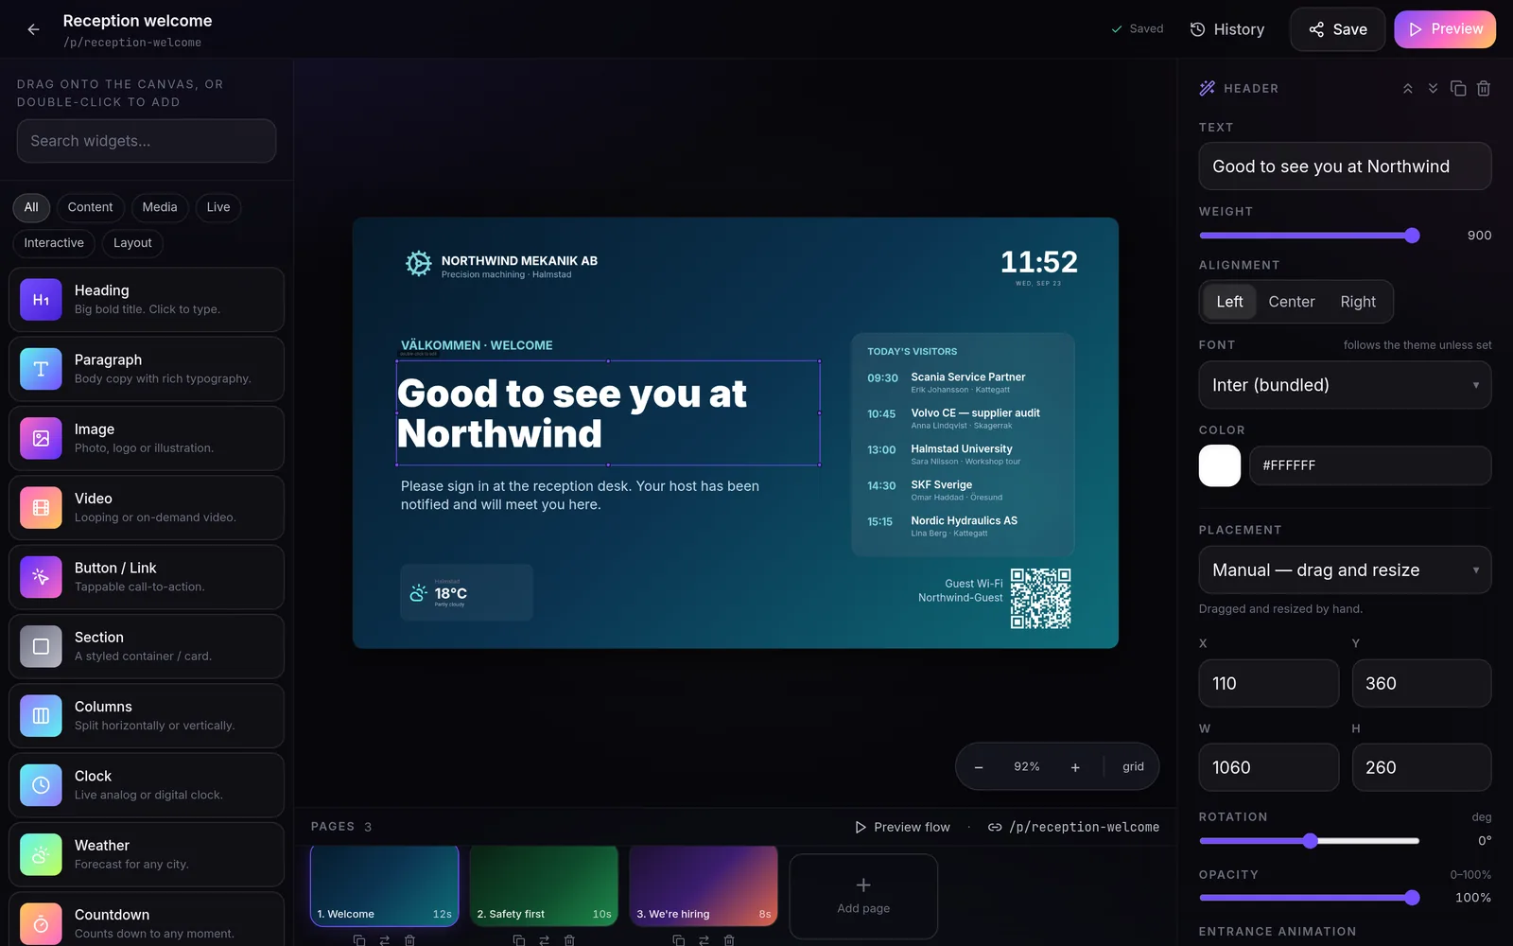Add the Clock widget icon
The height and width of the screenshot is (946, 1513).
point(41,785)
